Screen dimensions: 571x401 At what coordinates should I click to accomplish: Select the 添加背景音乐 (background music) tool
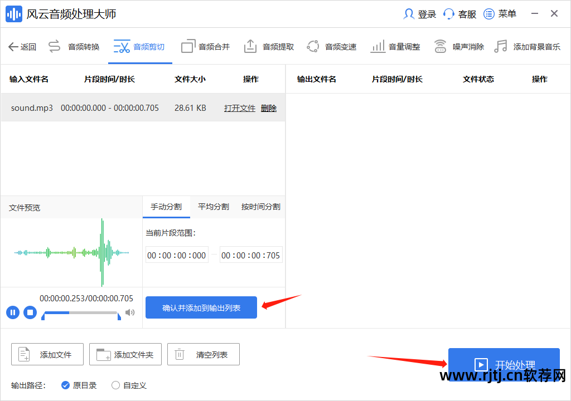[x=528, y=46]
